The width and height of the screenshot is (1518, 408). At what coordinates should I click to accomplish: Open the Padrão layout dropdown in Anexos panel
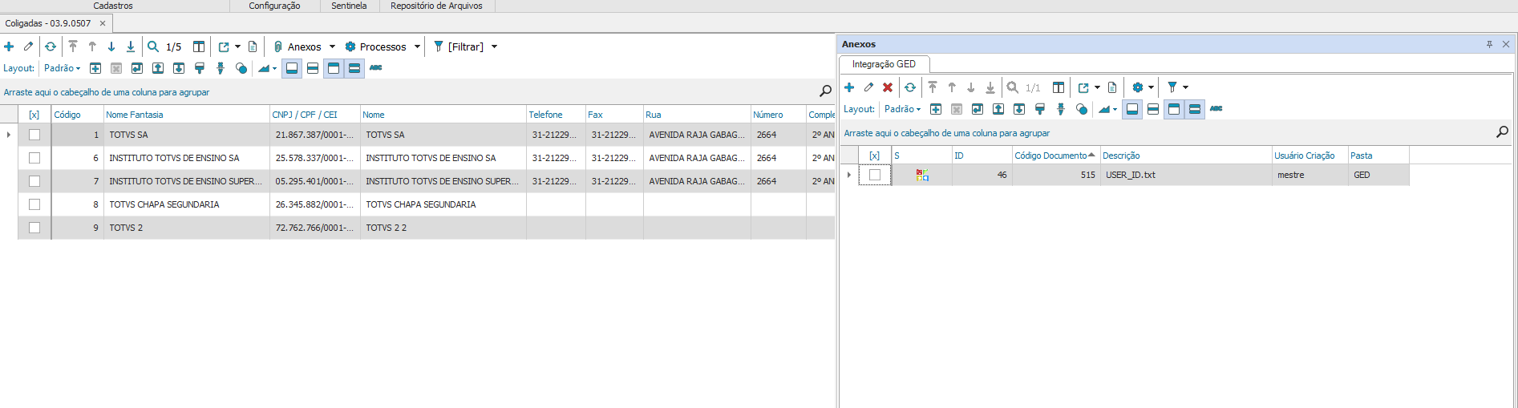click(x=903, y=109)
